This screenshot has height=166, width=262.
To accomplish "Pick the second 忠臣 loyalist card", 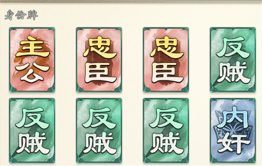I will [166, 60].
